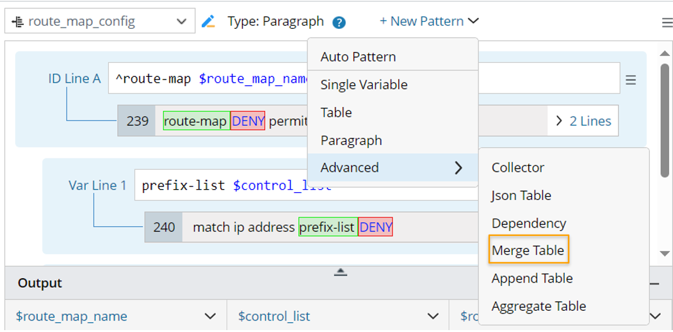Select Auto Pattern from the menu
The height and width of the screenshot is (332, 673).
click(358, 56)
